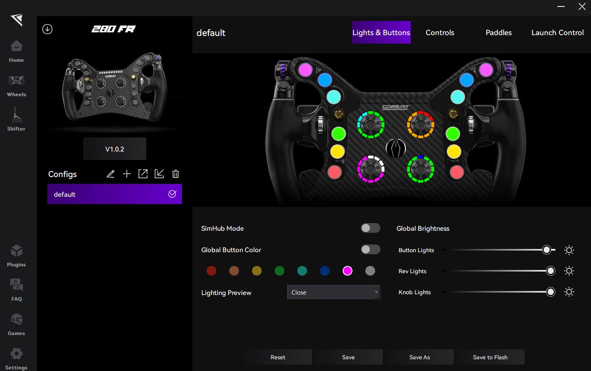
Task: Pick the red global color swatch
Action: (x=211, y=271)
